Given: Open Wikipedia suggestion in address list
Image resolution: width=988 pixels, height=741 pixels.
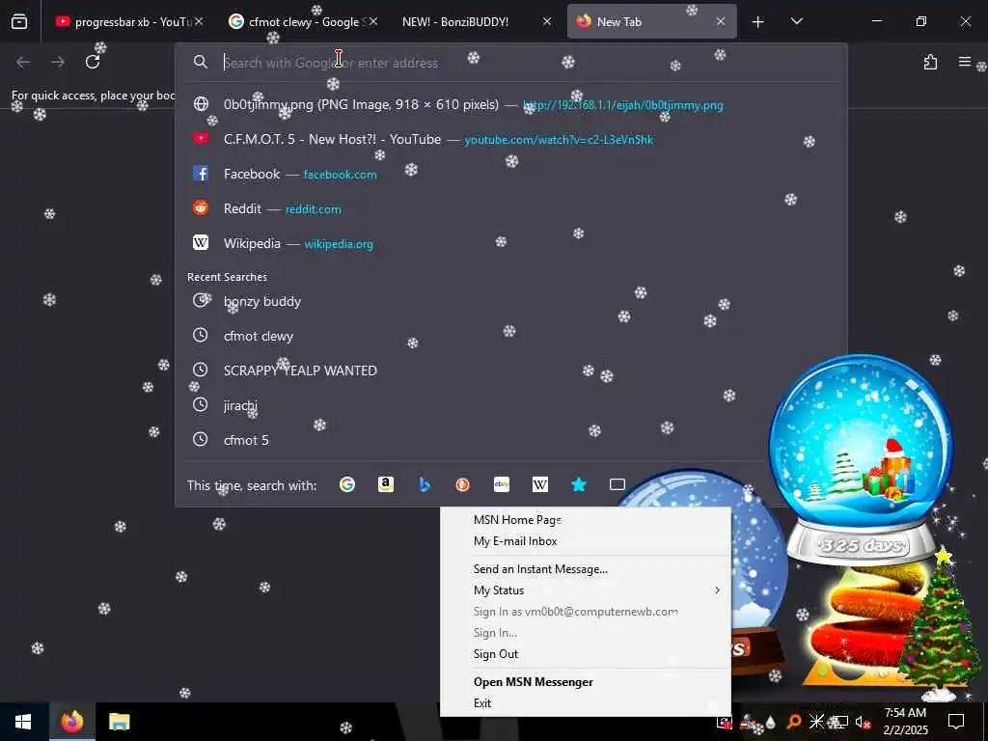Looking at the screenshot, I should [x=511, y=243].
